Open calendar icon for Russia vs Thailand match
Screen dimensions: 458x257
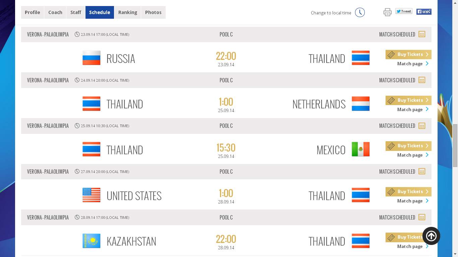[422, 34]
